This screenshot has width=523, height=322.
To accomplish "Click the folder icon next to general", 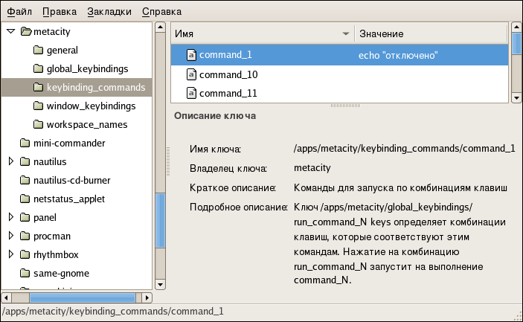I will [39, 51].
